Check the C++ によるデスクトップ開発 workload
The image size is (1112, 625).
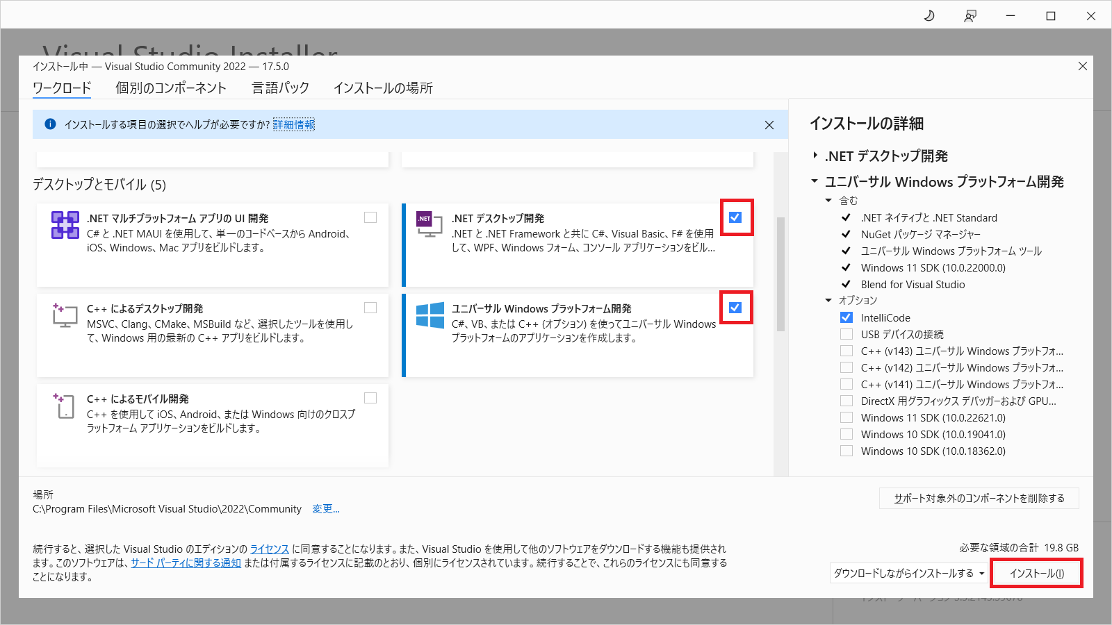[x=370, y=308]
